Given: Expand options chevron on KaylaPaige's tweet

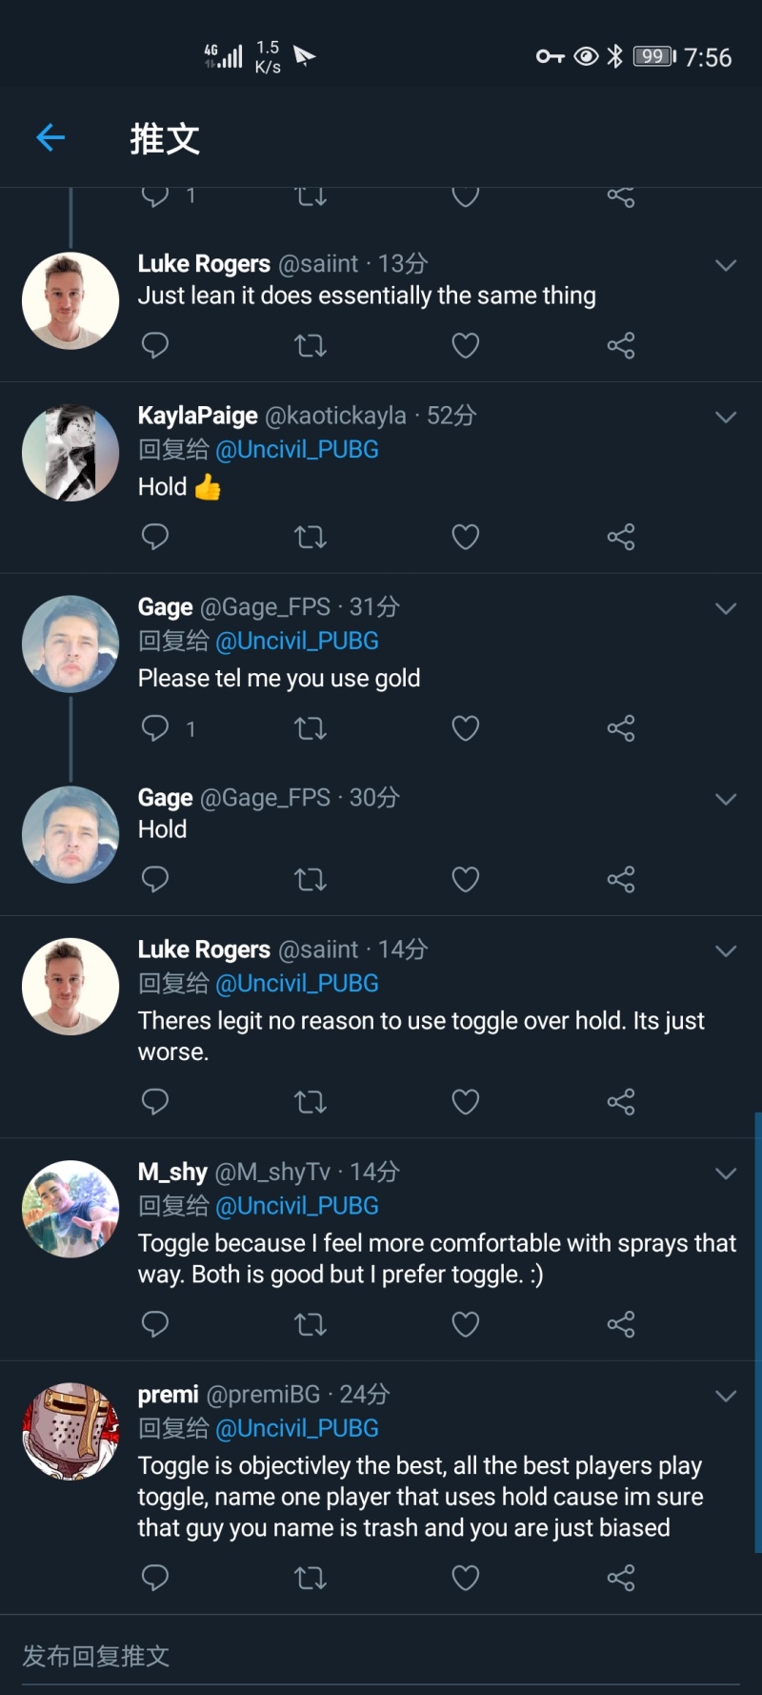Looking at the screenshot, I should click(x=726, y=418).
